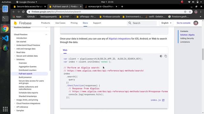Show hidden bookmarks overflow chevron
The width and height of the screenshot is (204, 114).
point(200,17)
